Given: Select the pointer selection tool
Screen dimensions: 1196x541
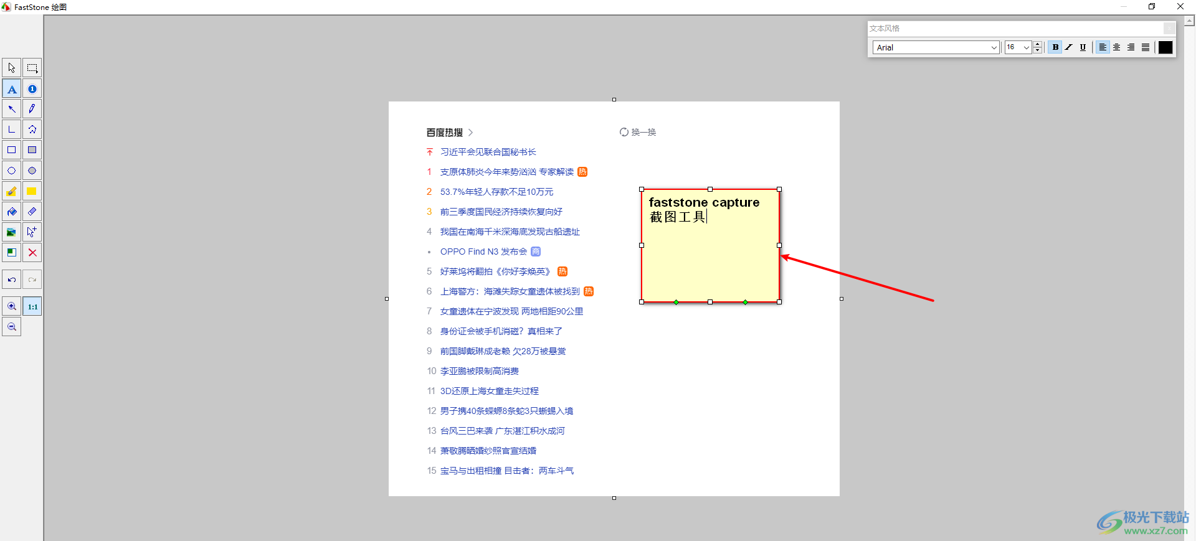Looking at the screenshot, I should coord(12,68).
